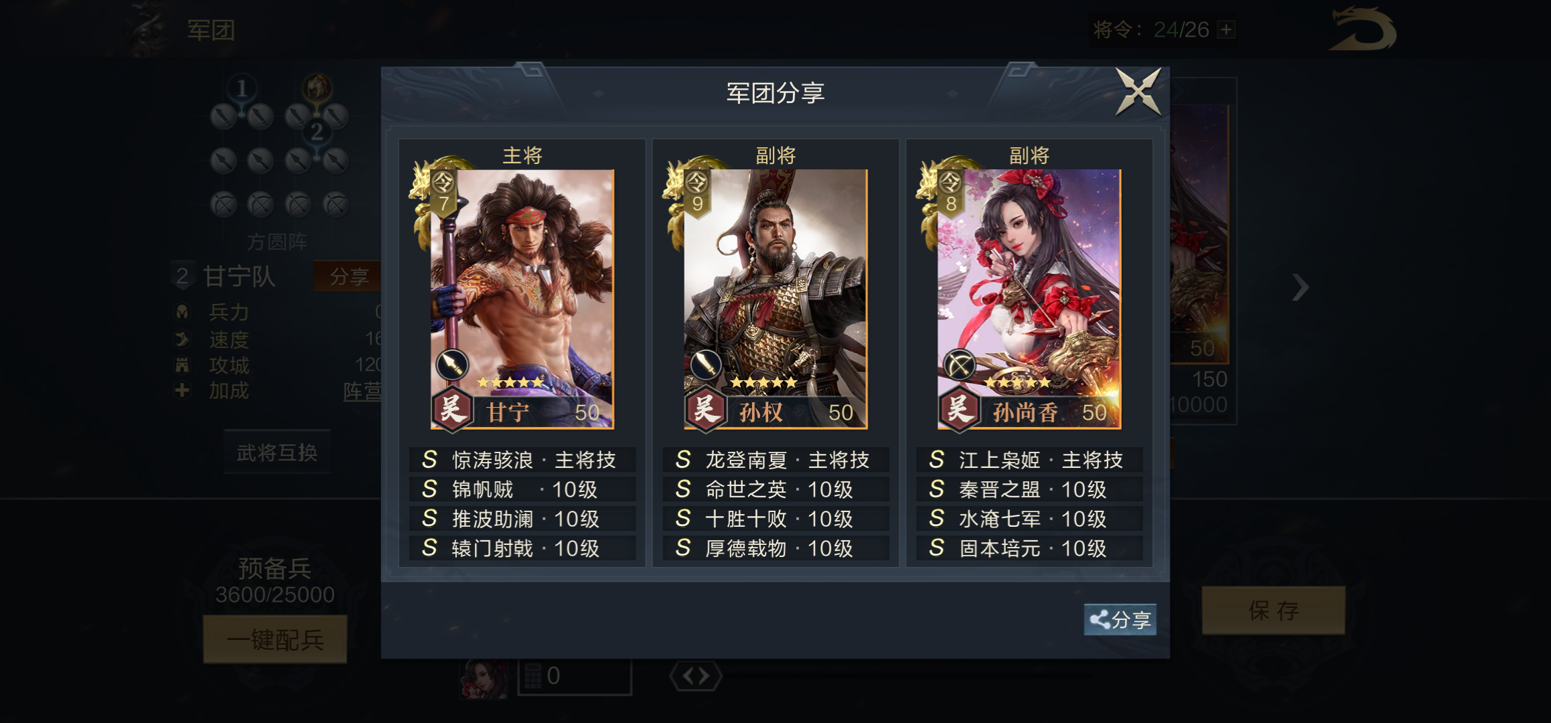Close the 军团分享 dialog with the X
The image size is (1551, 723).
coord(1138,92)
